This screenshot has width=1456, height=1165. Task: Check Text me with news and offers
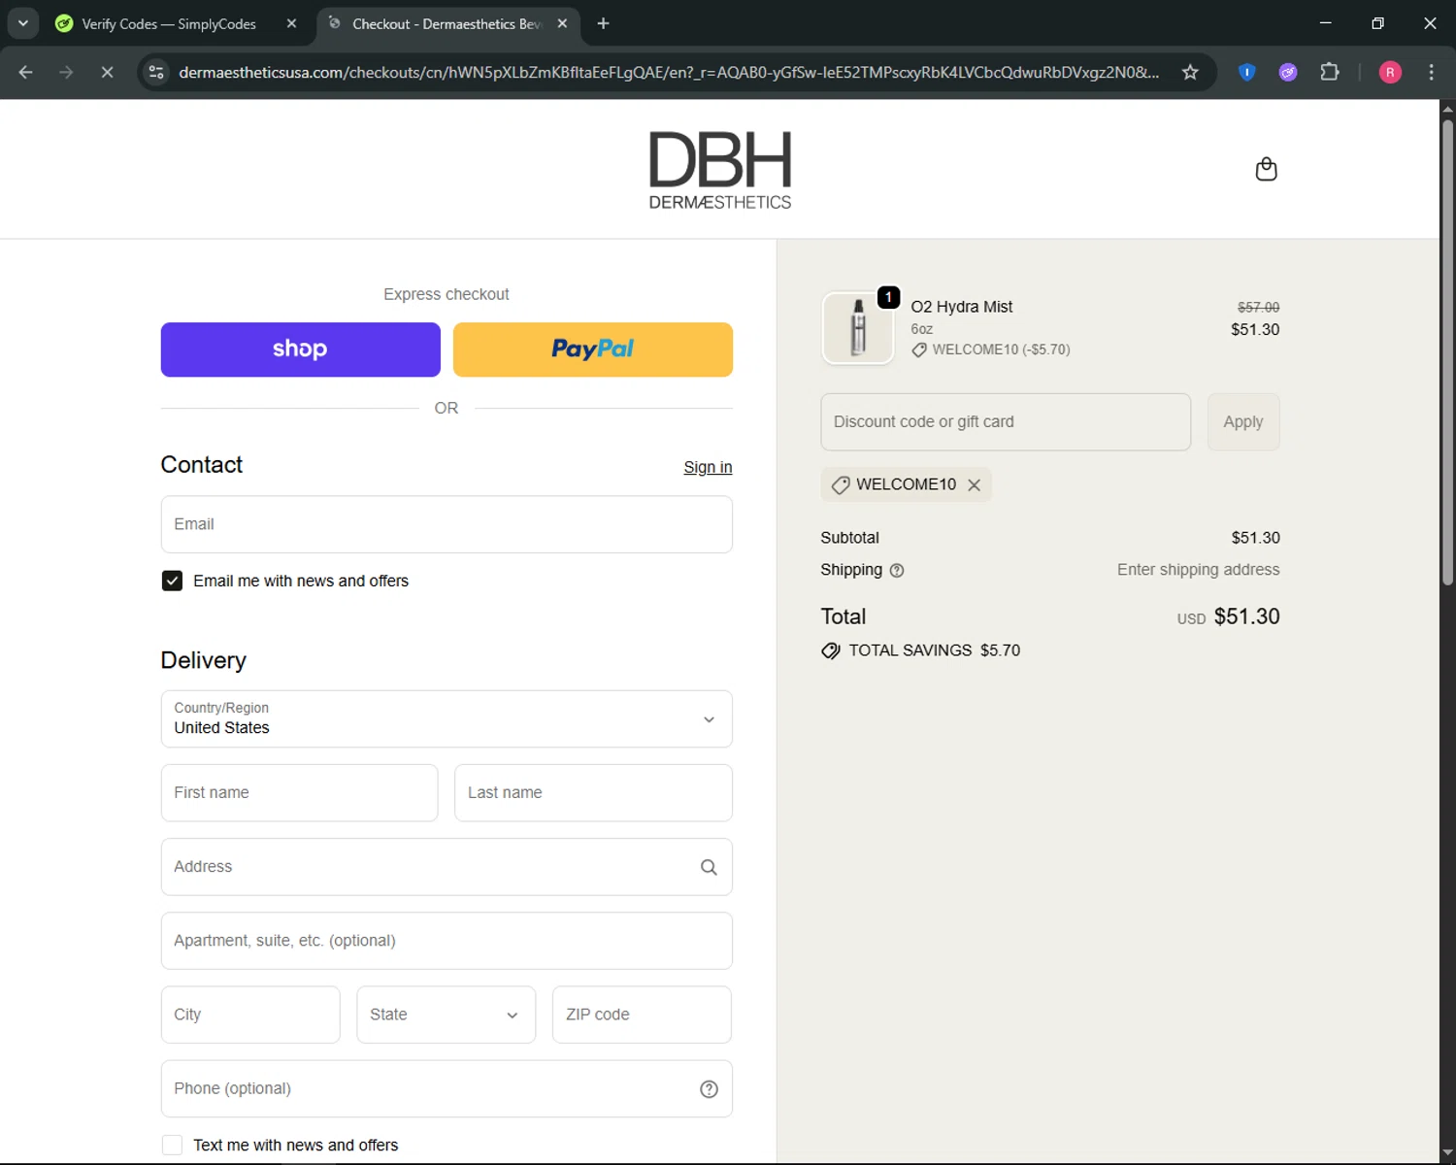coord(172,1146)
